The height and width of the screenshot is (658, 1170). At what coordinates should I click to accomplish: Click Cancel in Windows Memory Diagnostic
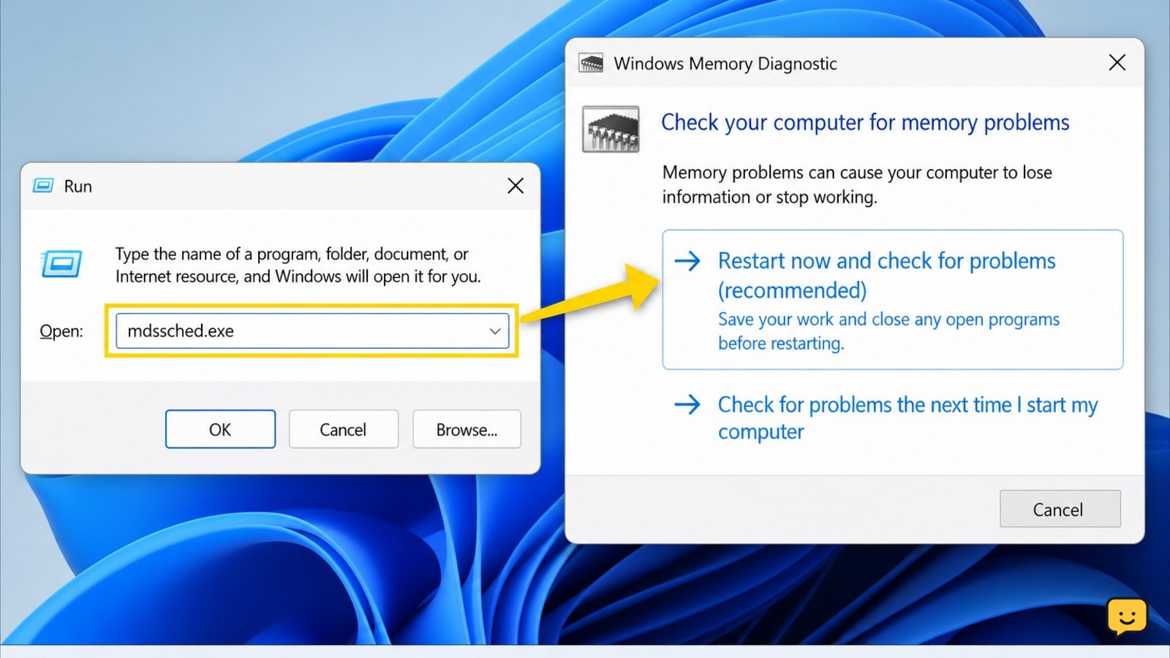(x=1060, y=509)
